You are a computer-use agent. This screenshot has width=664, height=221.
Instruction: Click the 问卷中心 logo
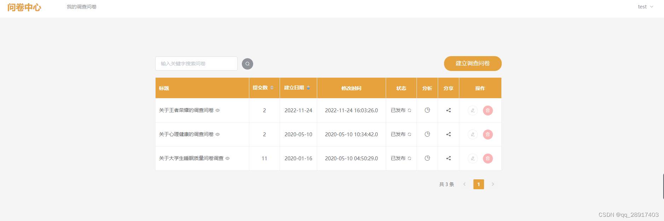[x=24, y=7]
